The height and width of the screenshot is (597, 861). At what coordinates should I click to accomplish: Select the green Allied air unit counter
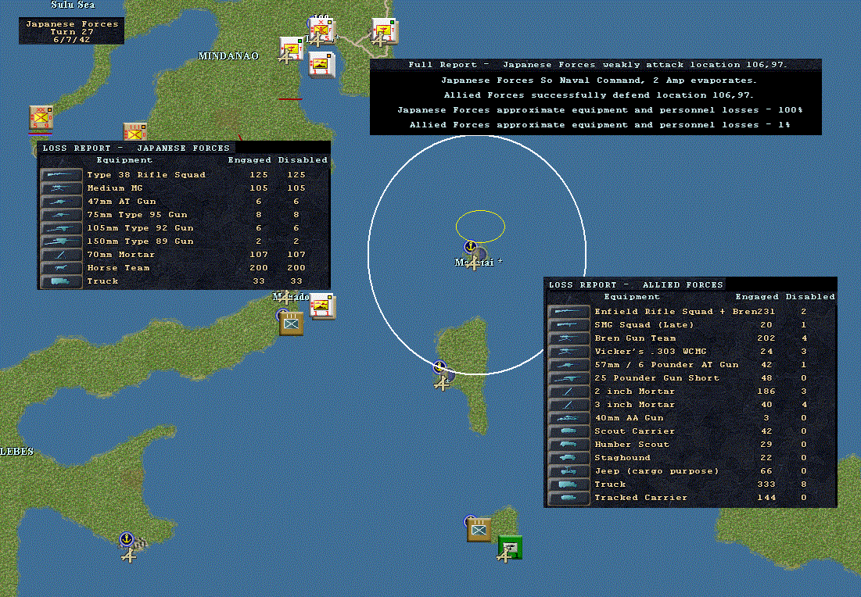[511, 548]
